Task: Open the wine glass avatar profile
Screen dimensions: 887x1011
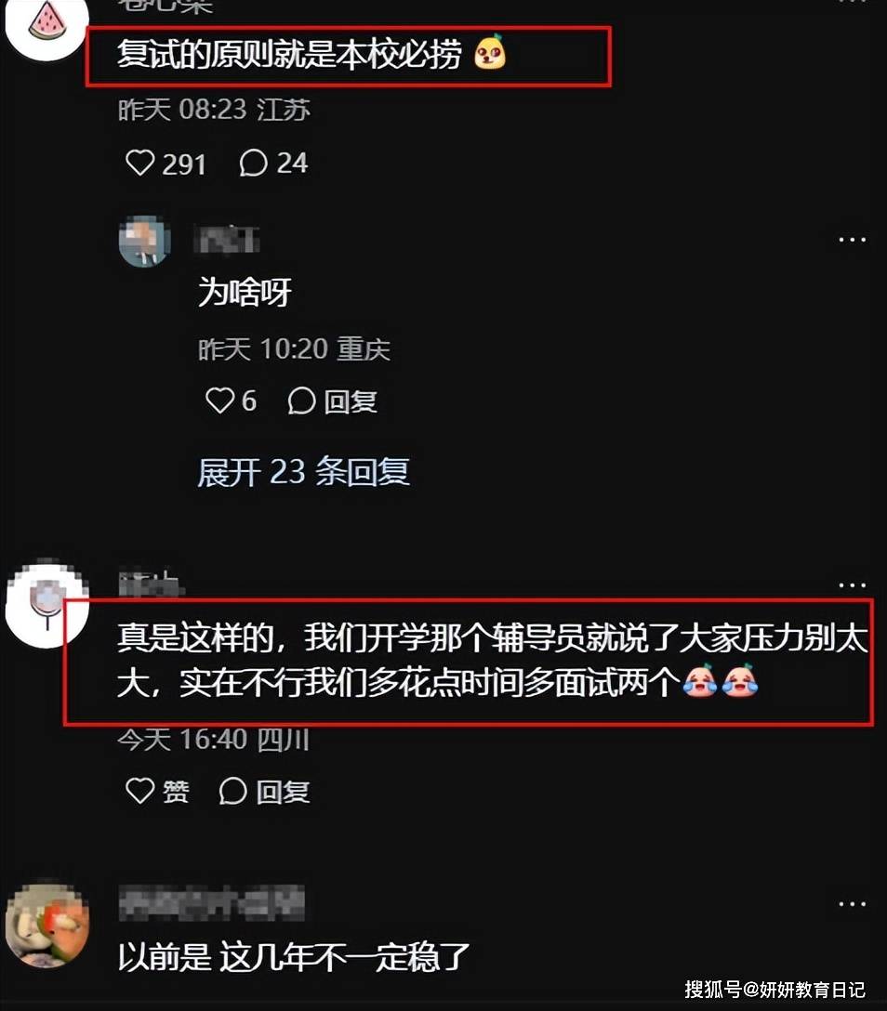Action: pos(46,605)
